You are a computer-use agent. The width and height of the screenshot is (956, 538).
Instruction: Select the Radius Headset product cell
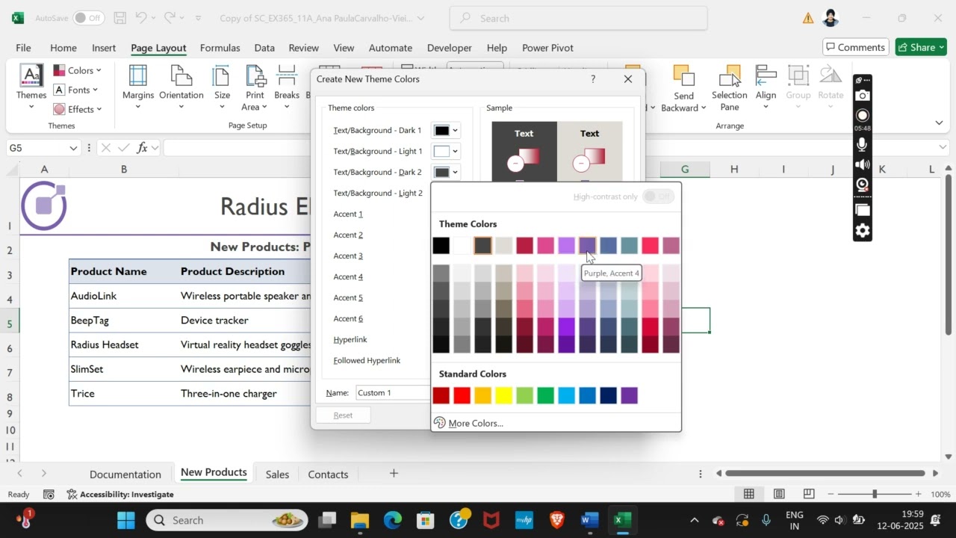(123, 344)
